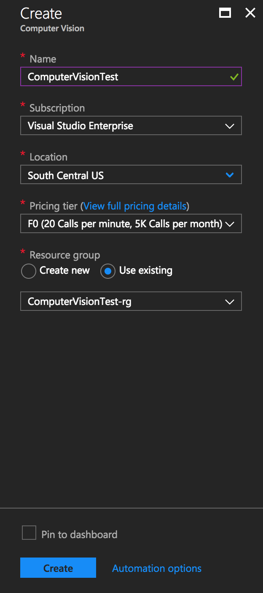
Task: Select the Use existing radio button
Action: click(x=107, y=271)
